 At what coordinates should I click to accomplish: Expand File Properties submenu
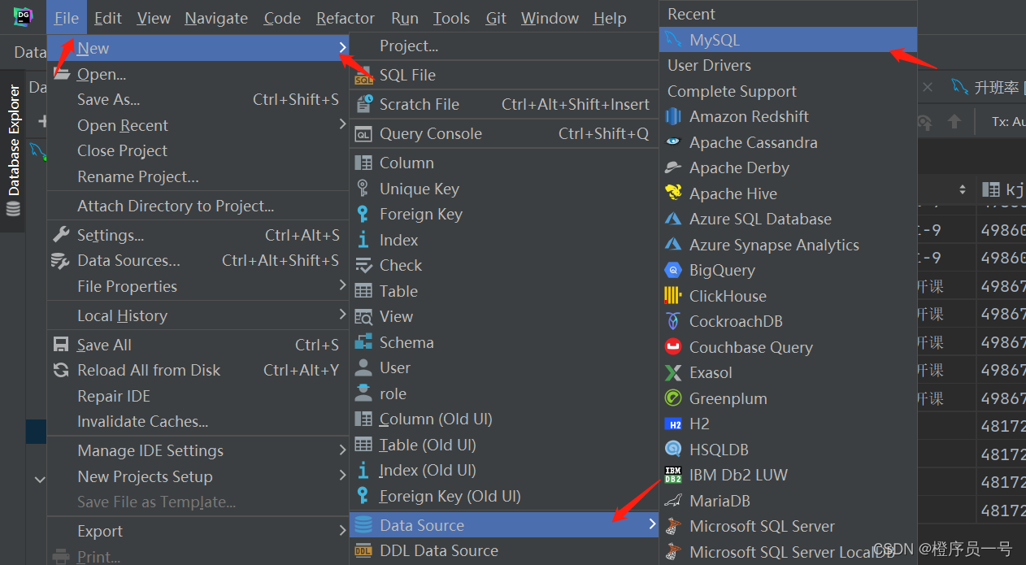198,286
